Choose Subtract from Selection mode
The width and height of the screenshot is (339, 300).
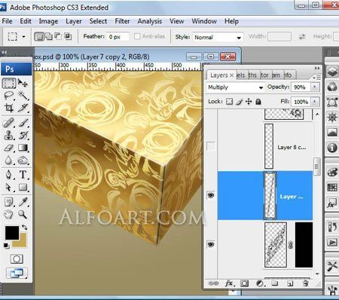(x=58, y=37)
